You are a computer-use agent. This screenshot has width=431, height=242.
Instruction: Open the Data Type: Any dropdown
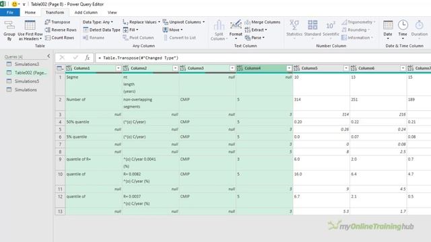coord(98,22)
